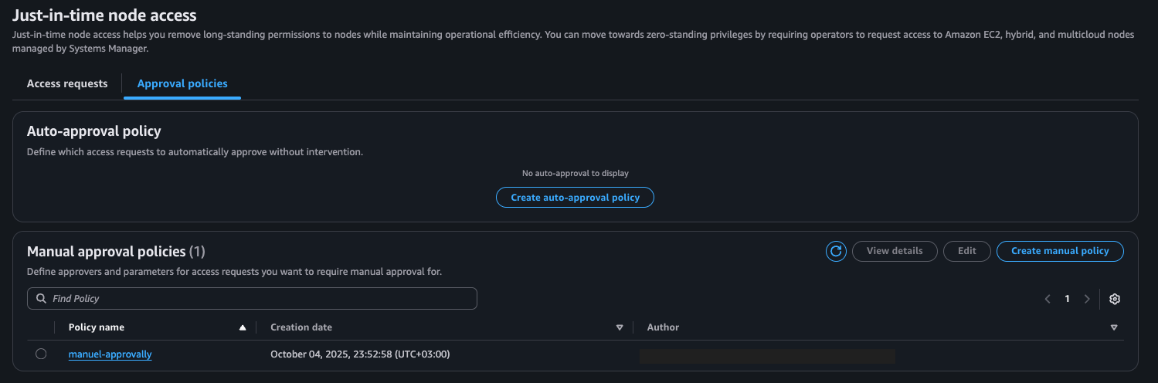Open table preferences gear icon
Viewport: 1158px width, 383px height.
point(1114,299)
